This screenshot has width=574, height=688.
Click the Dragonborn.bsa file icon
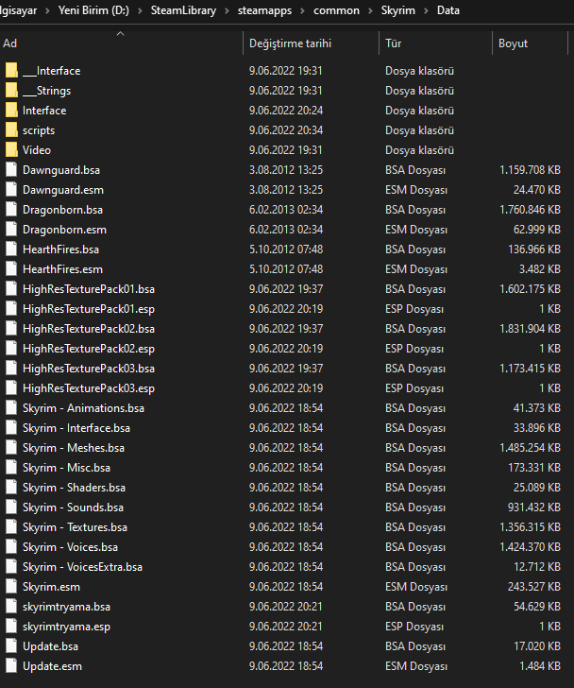[x=11, y=209]
